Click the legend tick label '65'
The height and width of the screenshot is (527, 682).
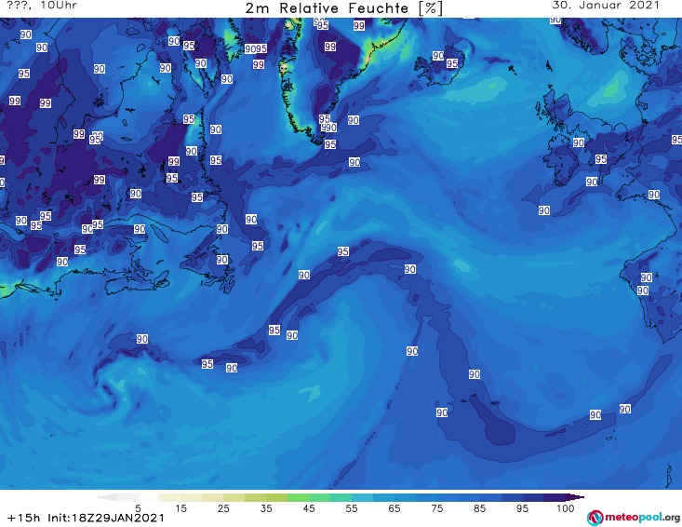pyautogui.click(x=394, y=508)
